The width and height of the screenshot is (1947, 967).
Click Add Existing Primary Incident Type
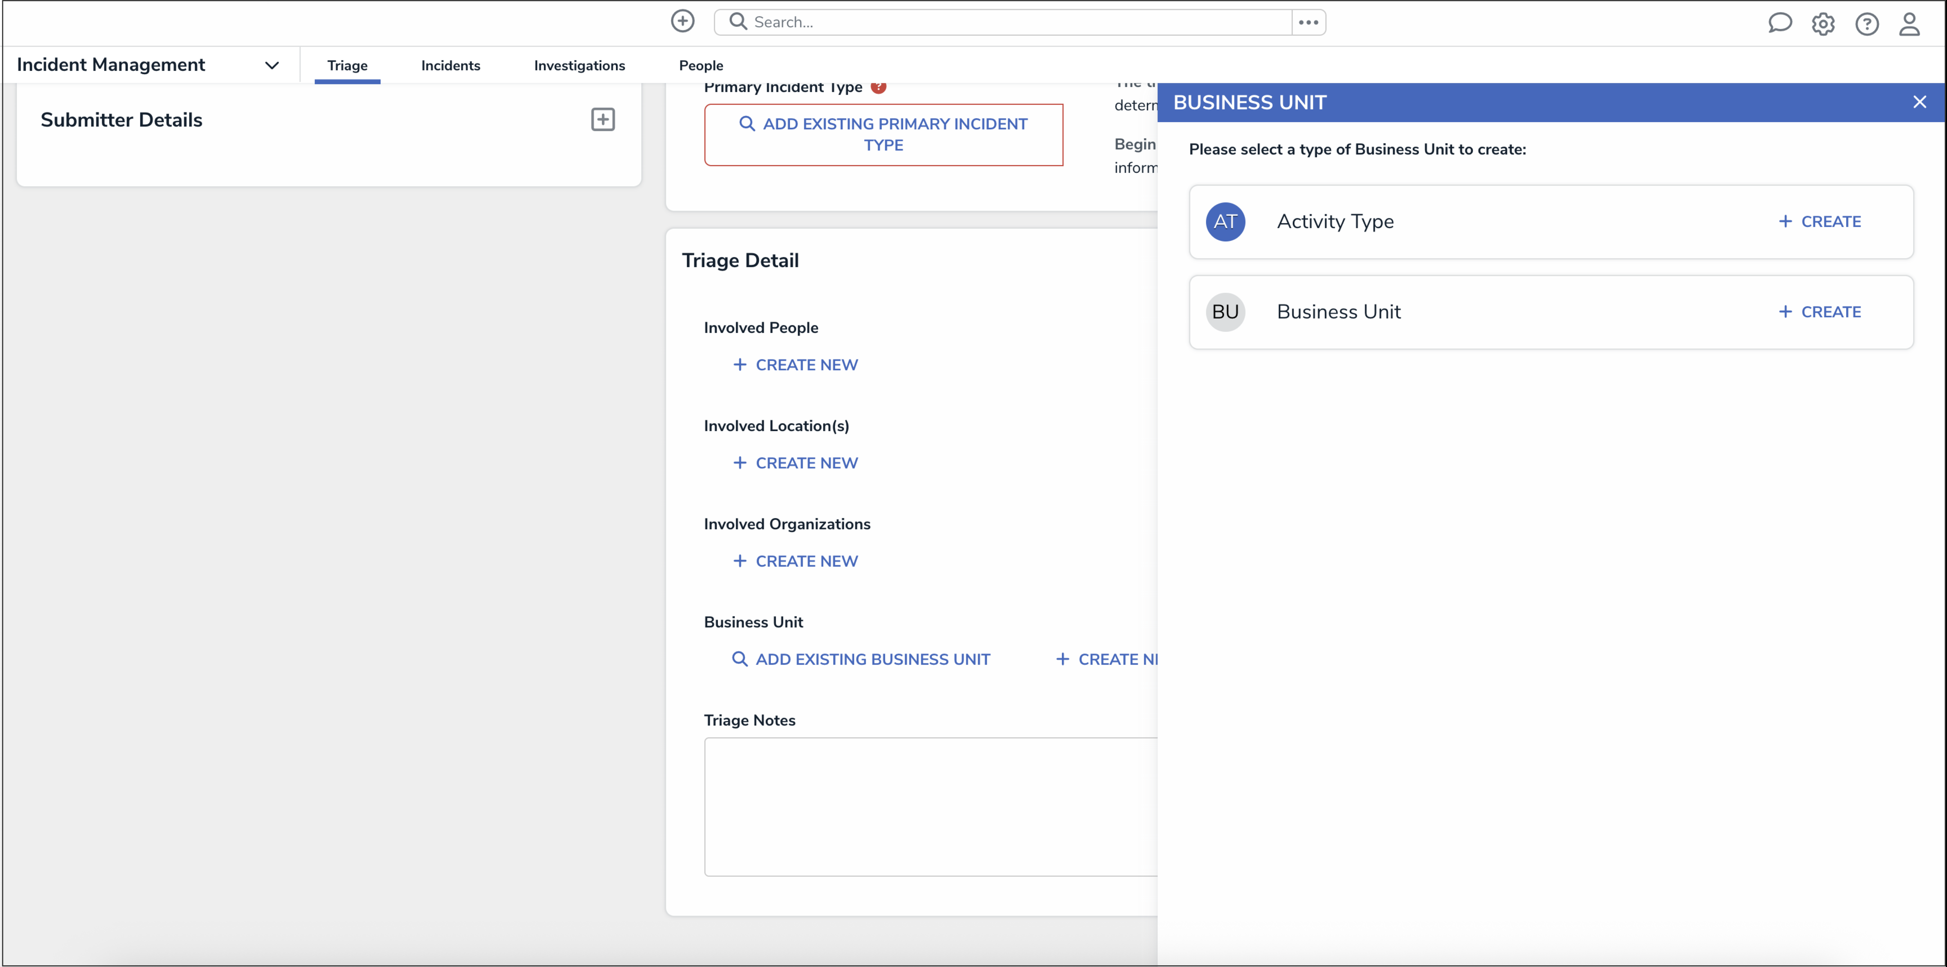(884, 135)
